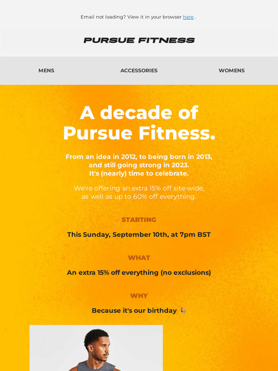Click the Pursue Fitness logo
Screen dimensions: 278x371
coord(139,40)
